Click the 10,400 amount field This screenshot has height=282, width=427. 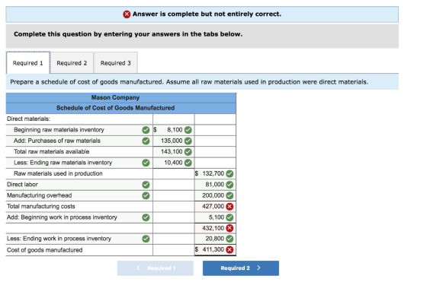174,163
